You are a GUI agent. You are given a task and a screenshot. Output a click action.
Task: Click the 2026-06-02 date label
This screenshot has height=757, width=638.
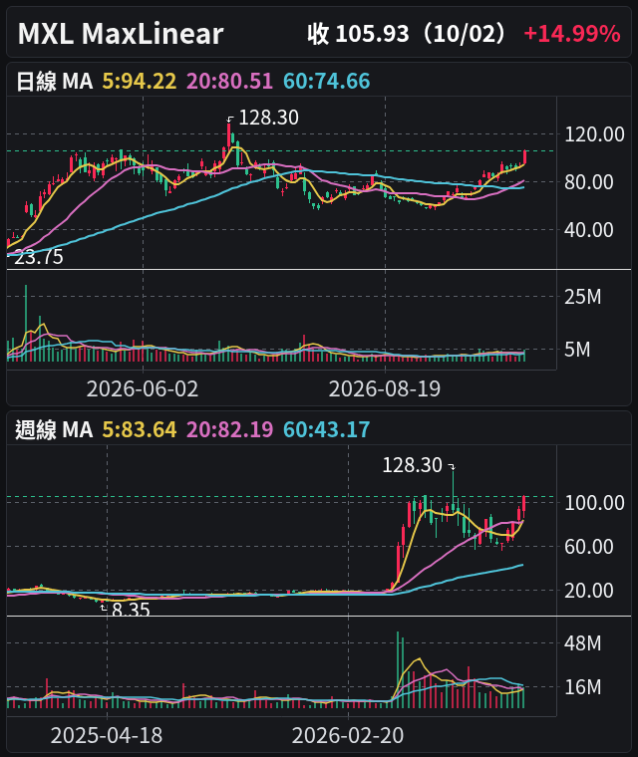pyautogui.click(x=143, y=389)
